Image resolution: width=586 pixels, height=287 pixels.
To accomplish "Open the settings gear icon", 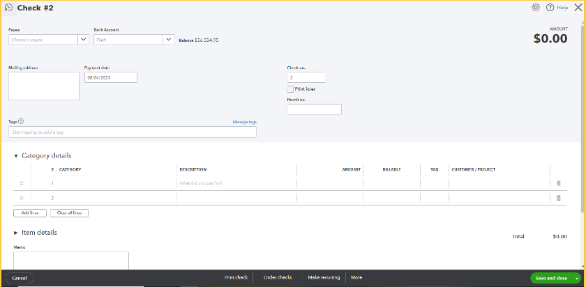I will pos(536,8).
